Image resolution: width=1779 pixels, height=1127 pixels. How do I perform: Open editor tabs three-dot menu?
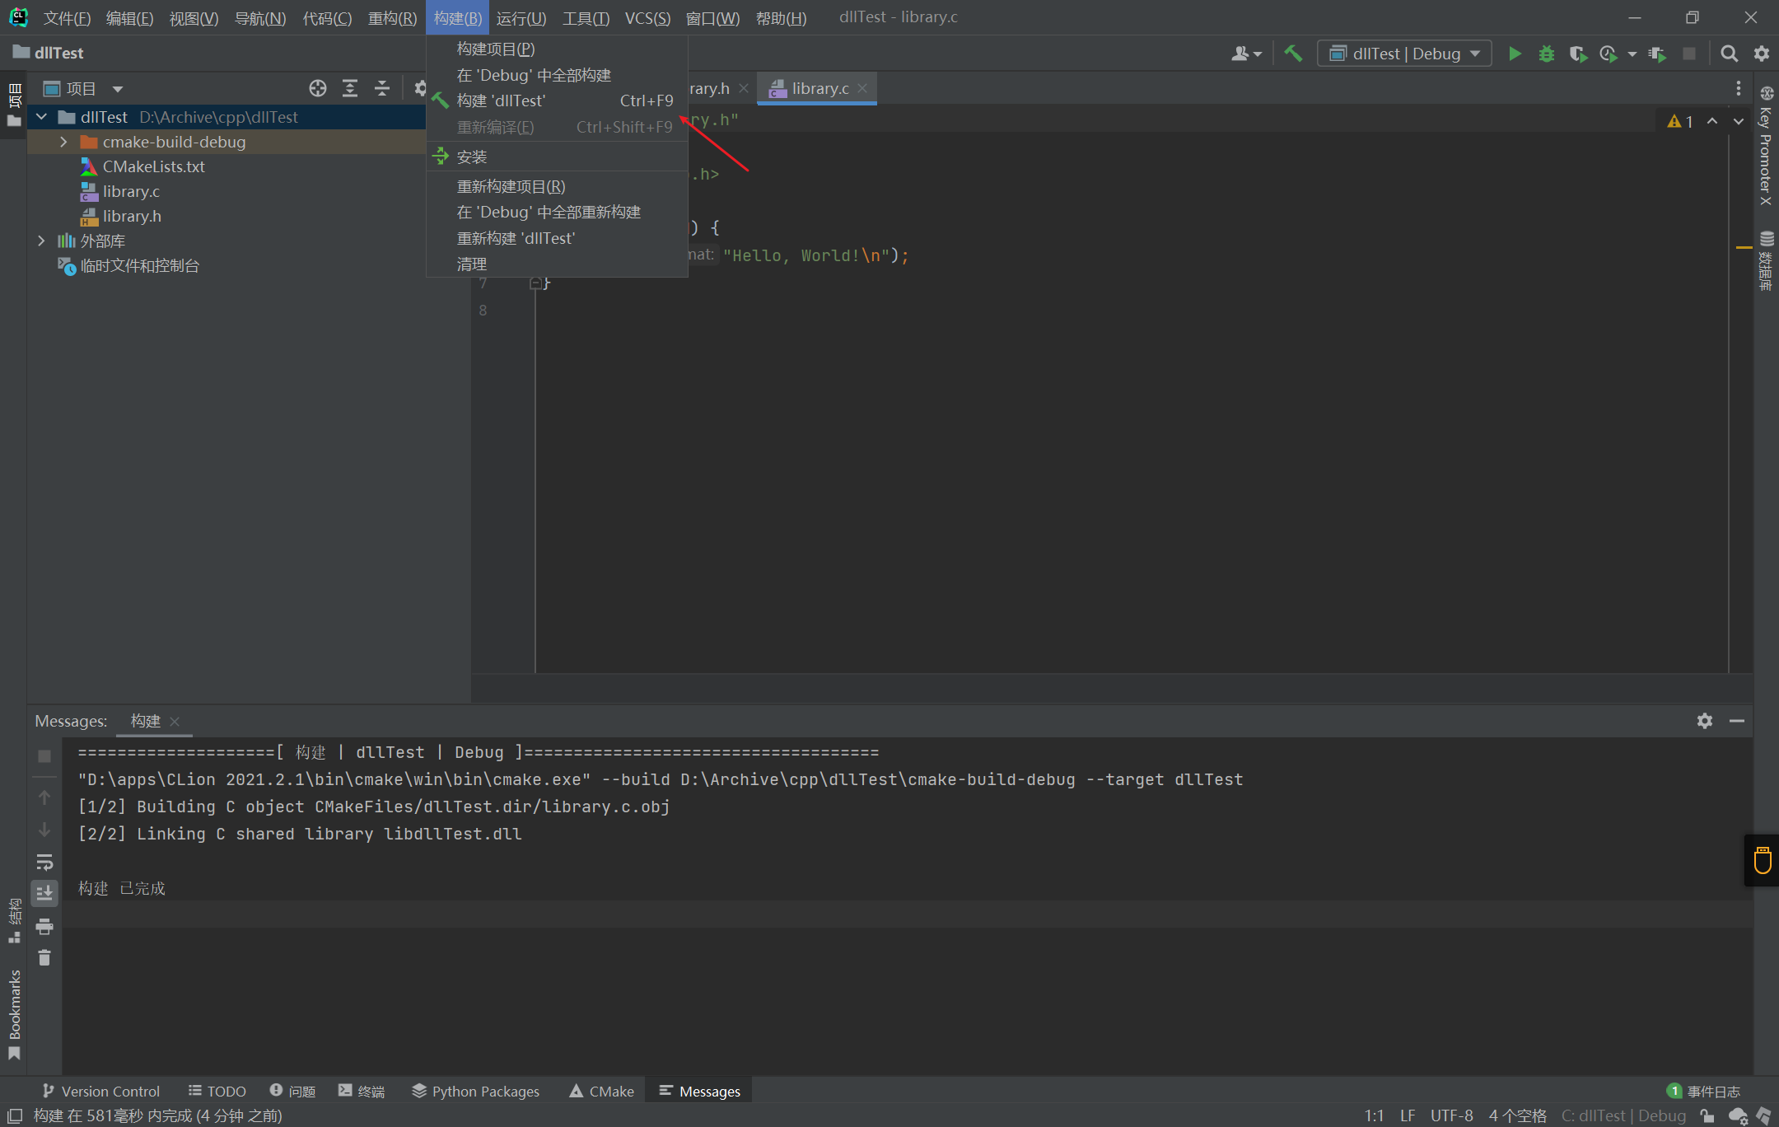1738,88
